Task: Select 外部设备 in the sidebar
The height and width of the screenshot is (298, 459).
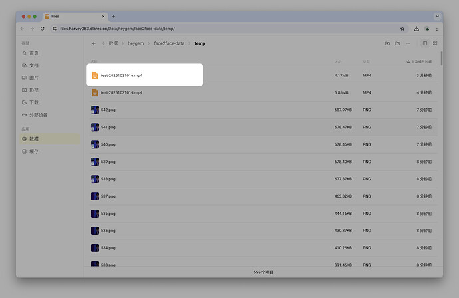Action: 39,114
